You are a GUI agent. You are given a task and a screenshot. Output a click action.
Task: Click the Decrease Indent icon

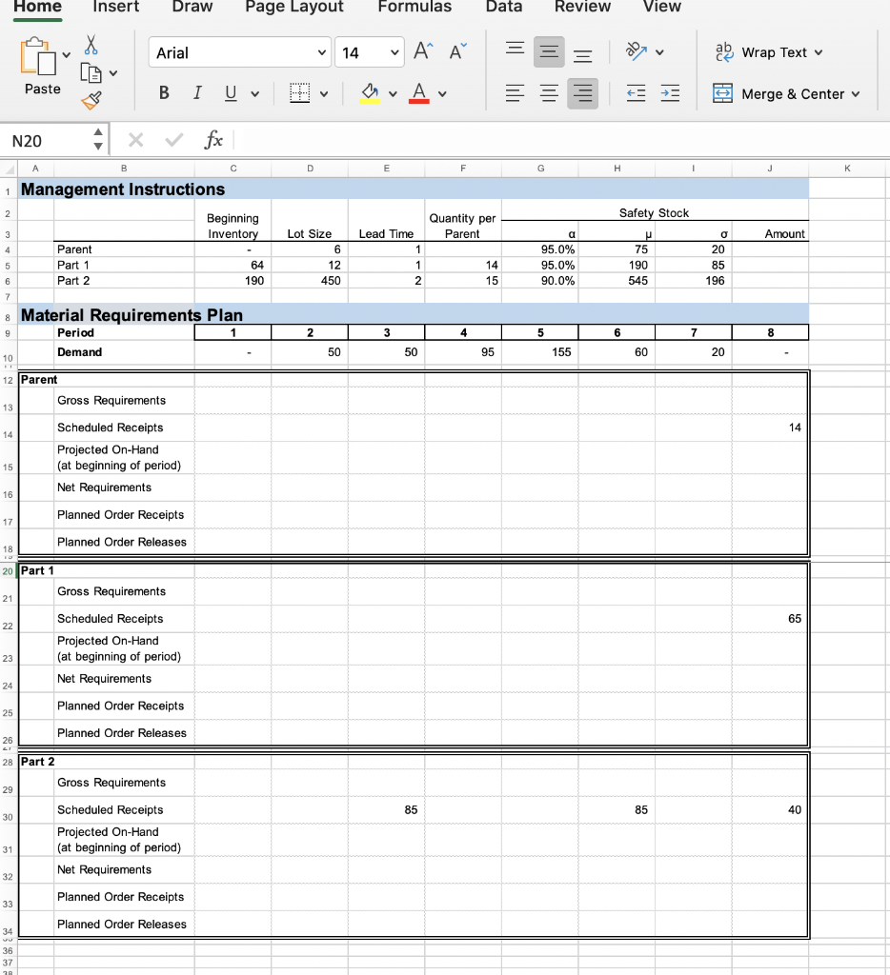636,93
